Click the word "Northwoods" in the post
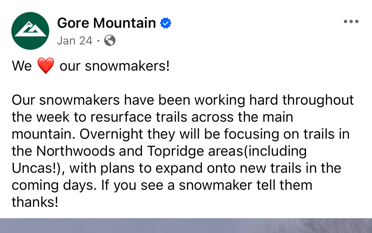Viewport: 372px width, 233px height. click(75, 151)
